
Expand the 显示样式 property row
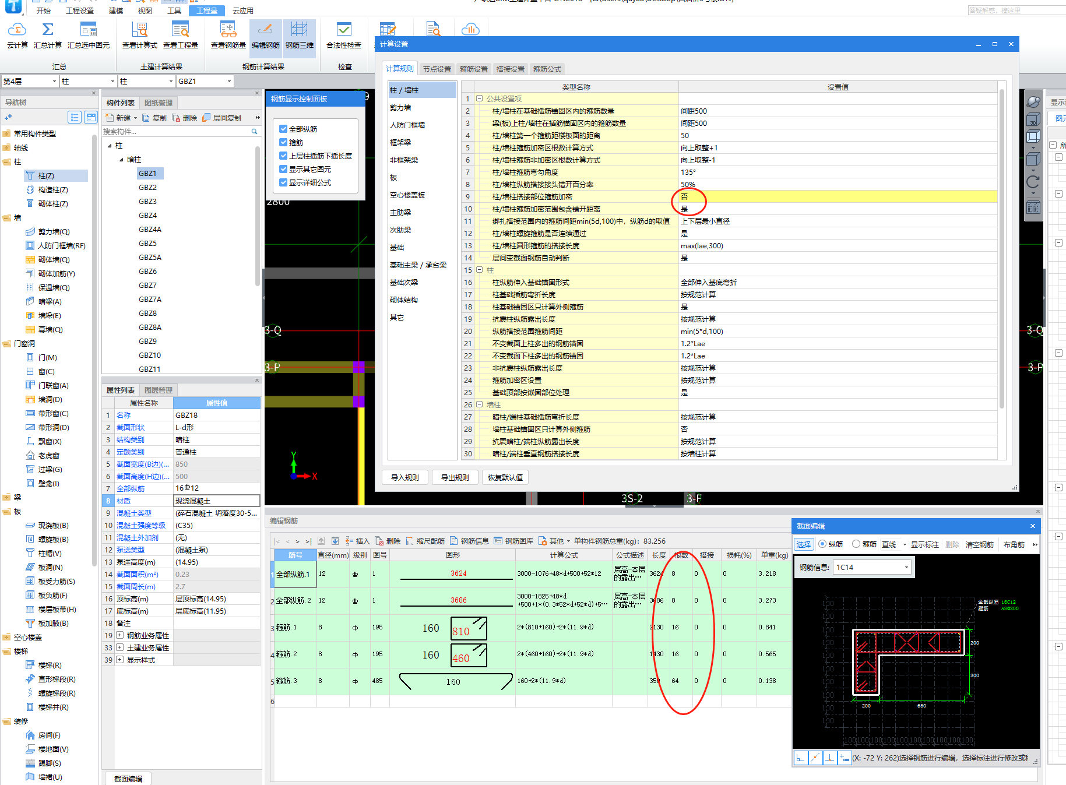[119, 660]
